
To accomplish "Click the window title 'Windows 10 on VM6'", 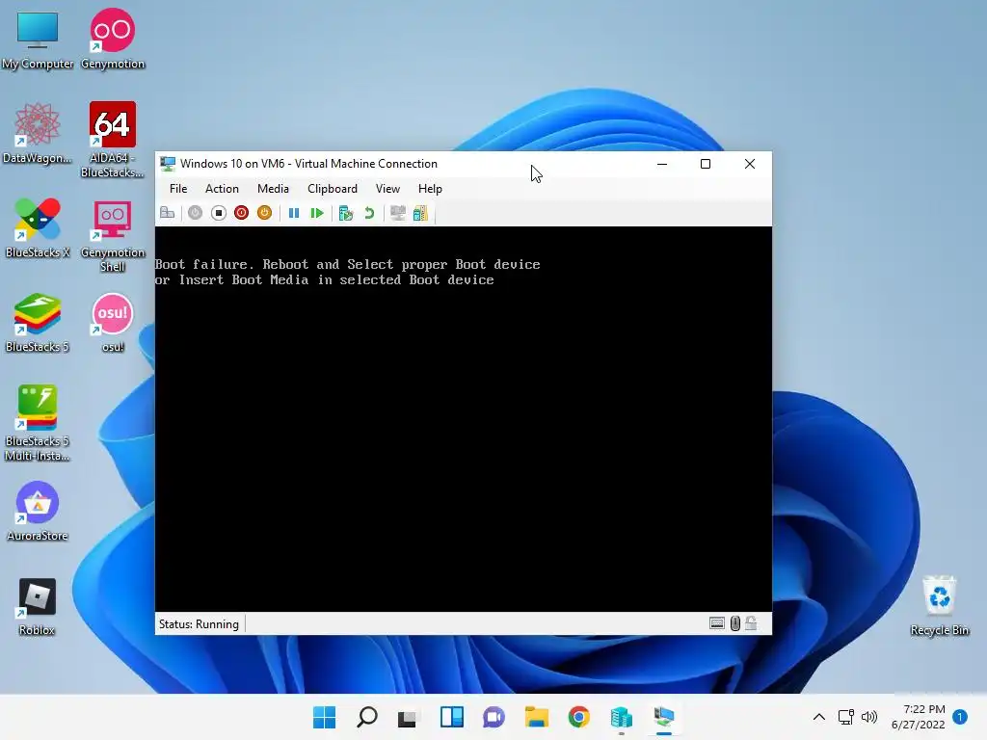I will tap(232, 164).
